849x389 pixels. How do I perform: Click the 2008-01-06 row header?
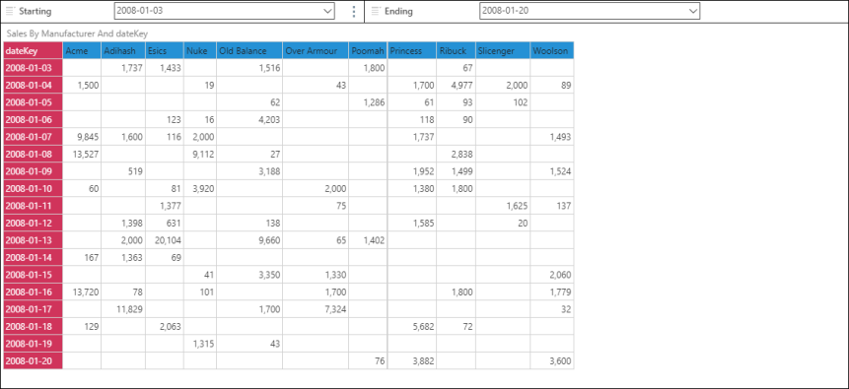click(x=33, y=119)
